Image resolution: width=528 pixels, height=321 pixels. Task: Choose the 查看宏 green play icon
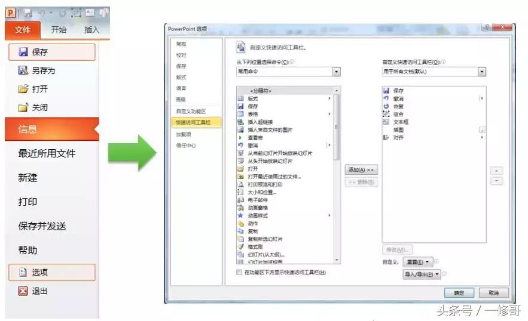(240, 137)
